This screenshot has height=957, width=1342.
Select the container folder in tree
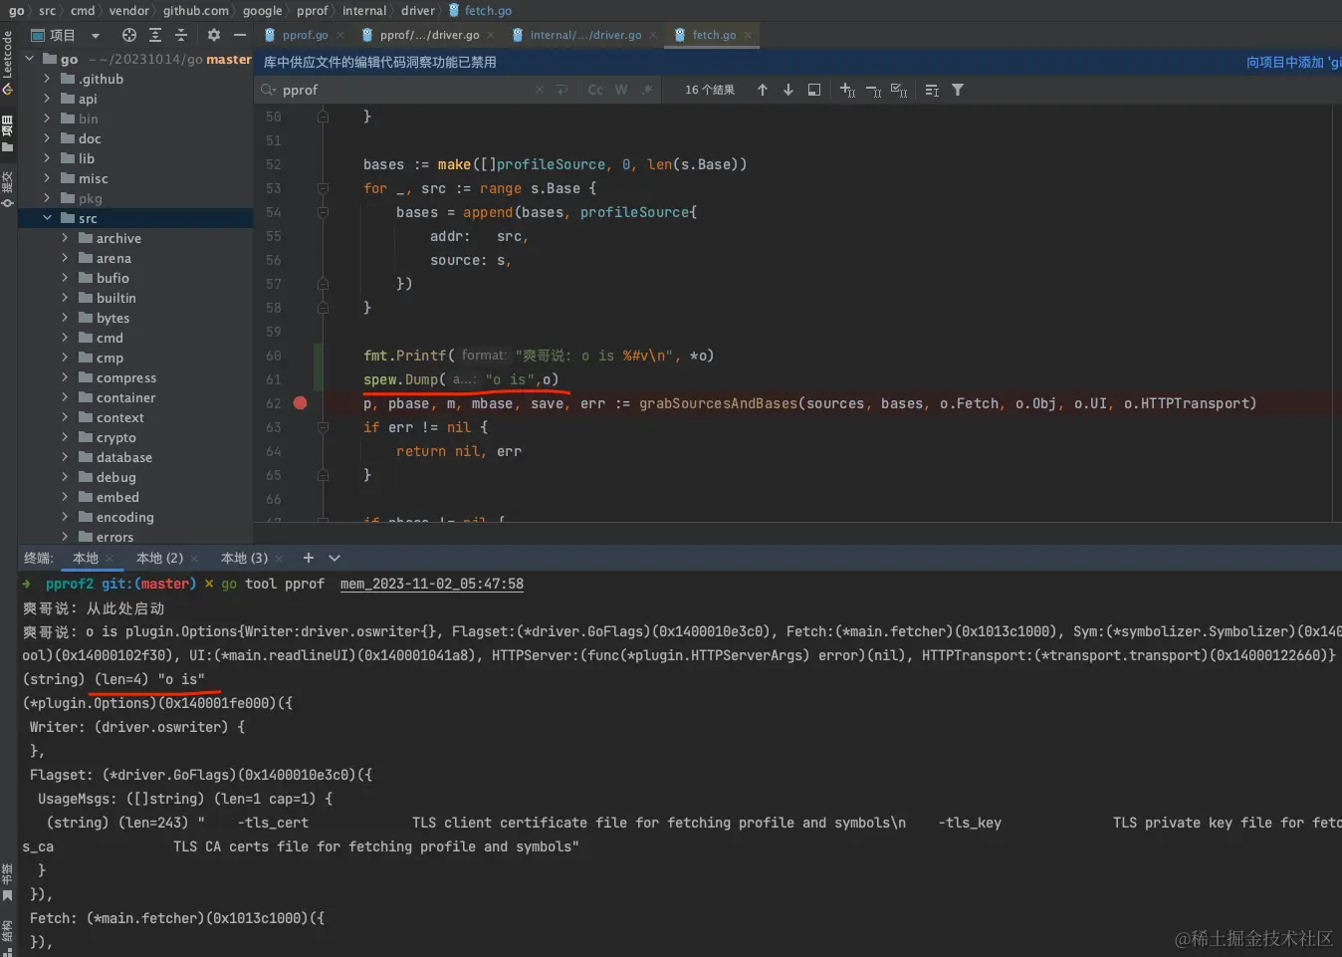[125, 397]
